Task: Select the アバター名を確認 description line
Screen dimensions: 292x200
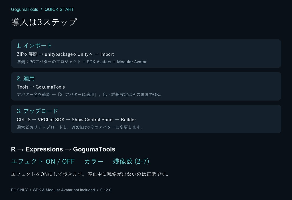Action: click(x=89, y=94)
